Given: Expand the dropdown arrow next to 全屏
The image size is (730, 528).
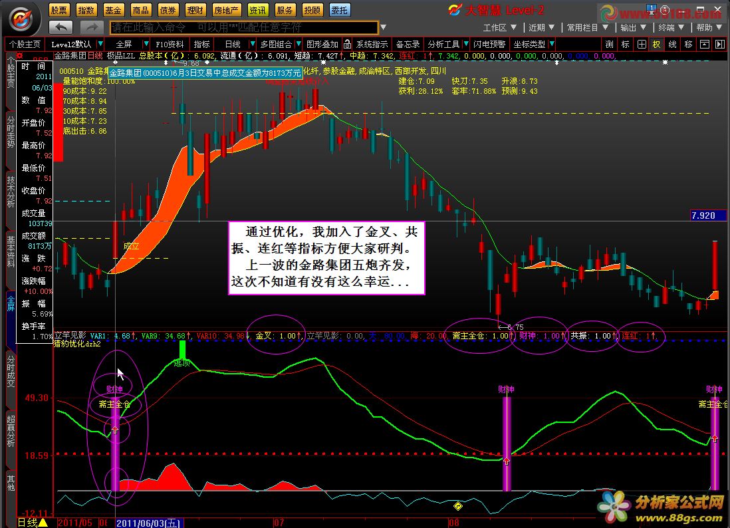Looking at the screenshot, I should (146, 45).
